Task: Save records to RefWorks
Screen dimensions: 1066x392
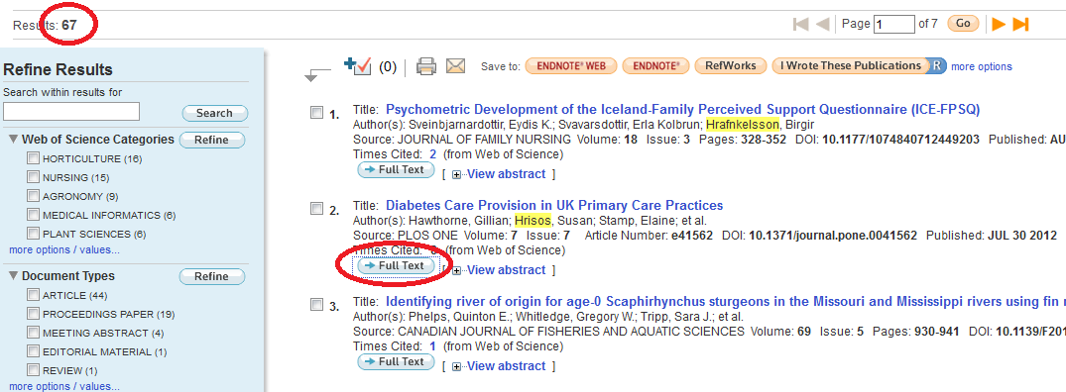Action: click(730, 65)
